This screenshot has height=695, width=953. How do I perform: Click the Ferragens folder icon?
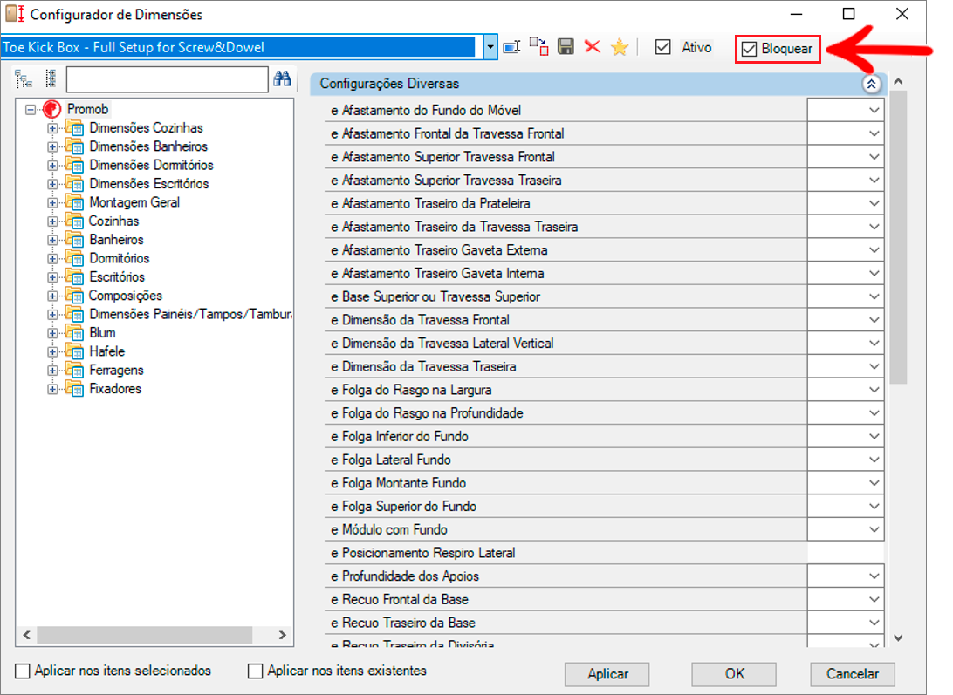click(75, 371)
